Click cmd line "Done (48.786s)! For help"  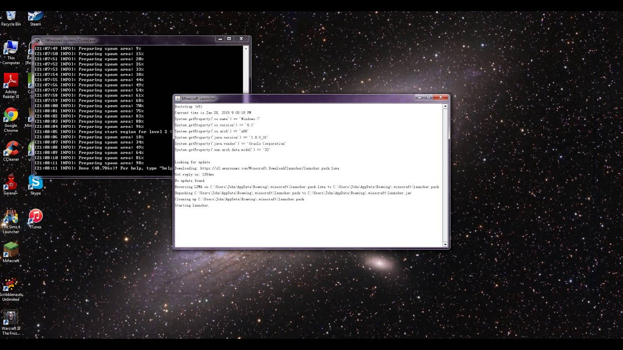(104, 168)
